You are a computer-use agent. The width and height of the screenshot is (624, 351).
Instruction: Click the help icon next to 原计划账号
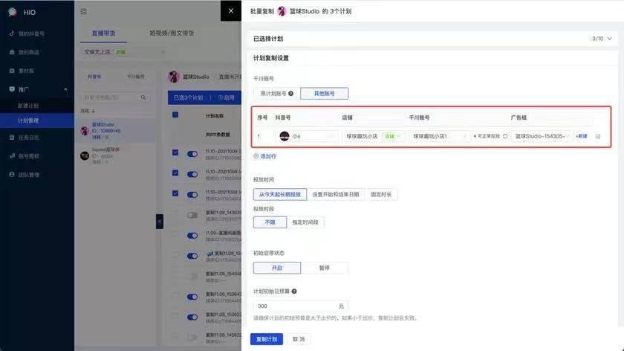click(x=290, y=94)
